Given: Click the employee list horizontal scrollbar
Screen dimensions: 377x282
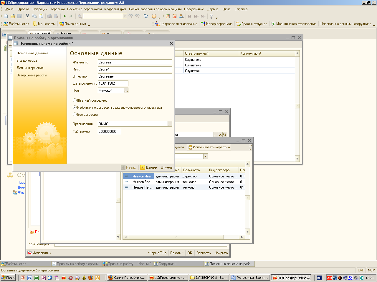Looking at the screenshot, I should point(184,237).
